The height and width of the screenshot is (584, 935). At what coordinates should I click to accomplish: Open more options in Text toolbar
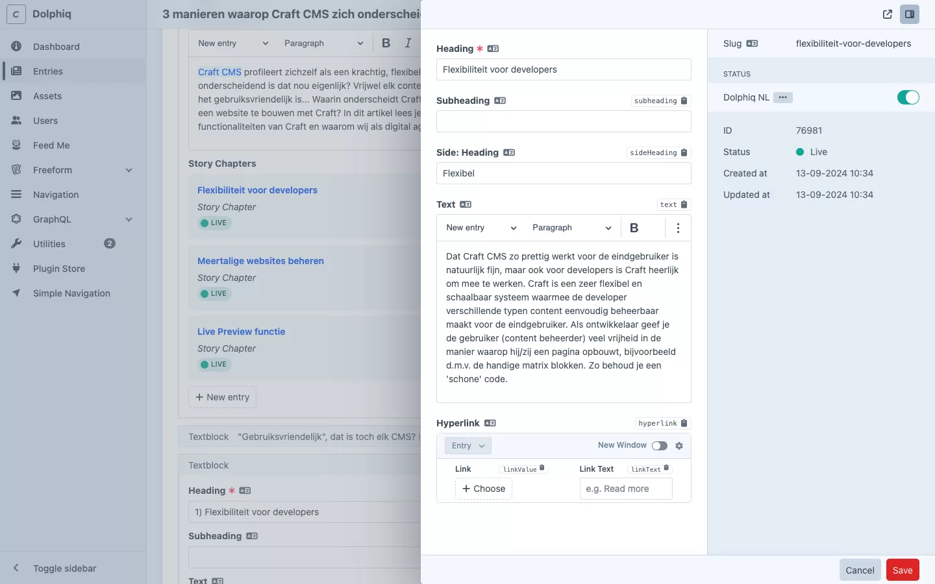click(x=678, y=228)
